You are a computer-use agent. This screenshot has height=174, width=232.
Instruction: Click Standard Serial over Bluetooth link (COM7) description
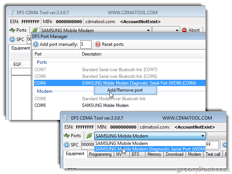[x=120, y=70]
